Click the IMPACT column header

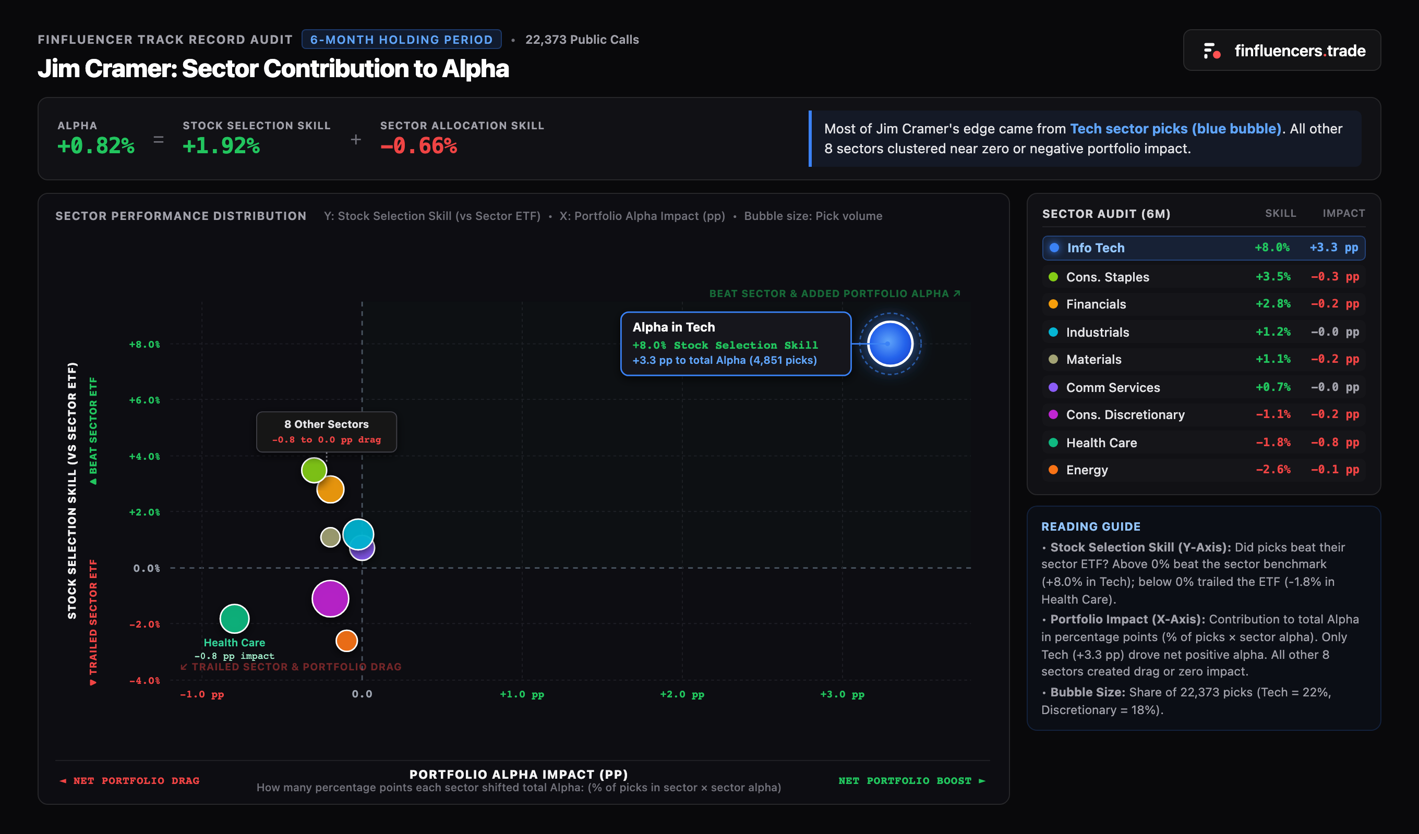tap(1343, 213)
